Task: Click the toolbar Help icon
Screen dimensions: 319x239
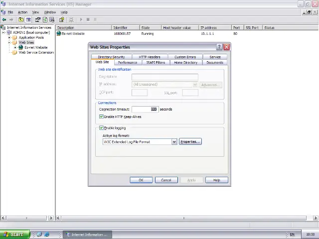Action: pos(61,20)
